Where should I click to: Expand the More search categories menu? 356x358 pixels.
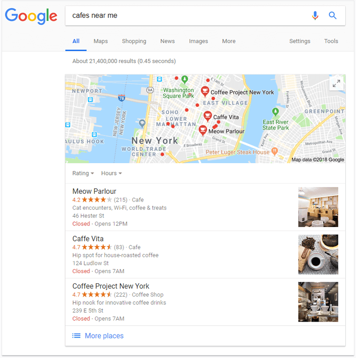tap(229, 41)
